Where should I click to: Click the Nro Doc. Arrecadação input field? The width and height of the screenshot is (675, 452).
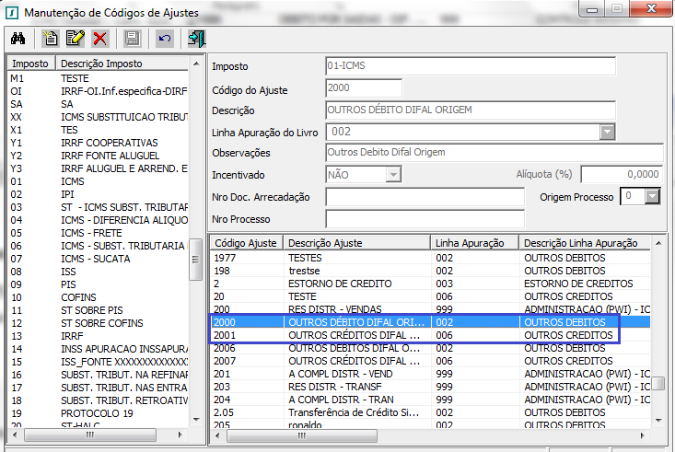pos(425,197)
